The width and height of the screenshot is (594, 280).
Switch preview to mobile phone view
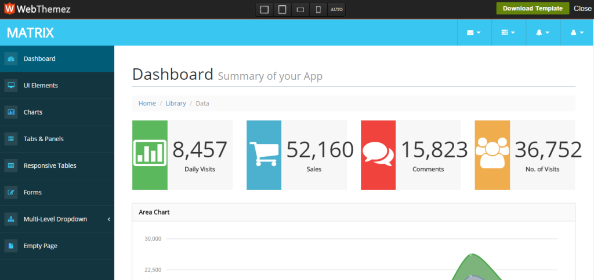[x=318, y=9]
